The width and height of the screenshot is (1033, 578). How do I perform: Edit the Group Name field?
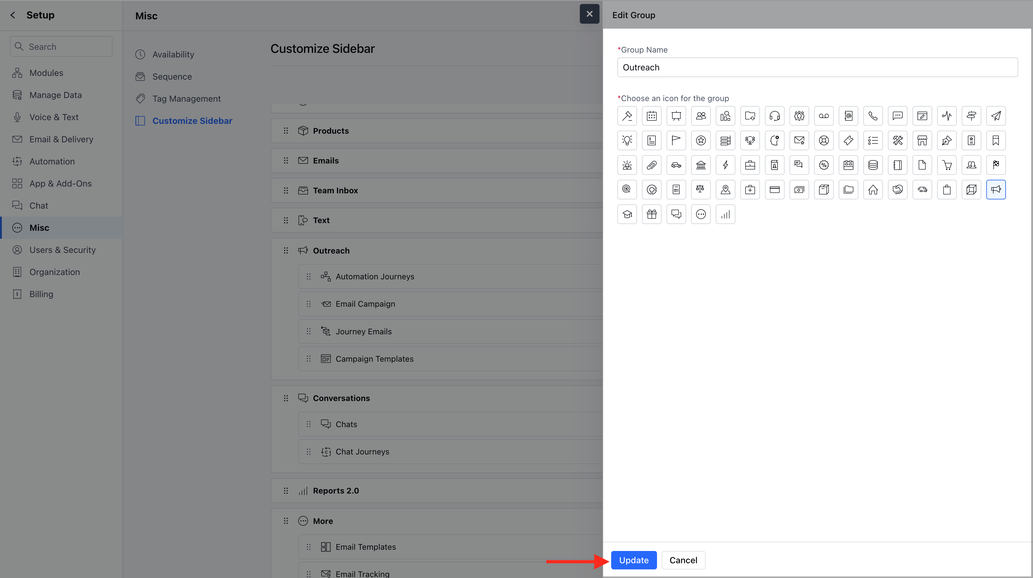click(x=817, y=67)
